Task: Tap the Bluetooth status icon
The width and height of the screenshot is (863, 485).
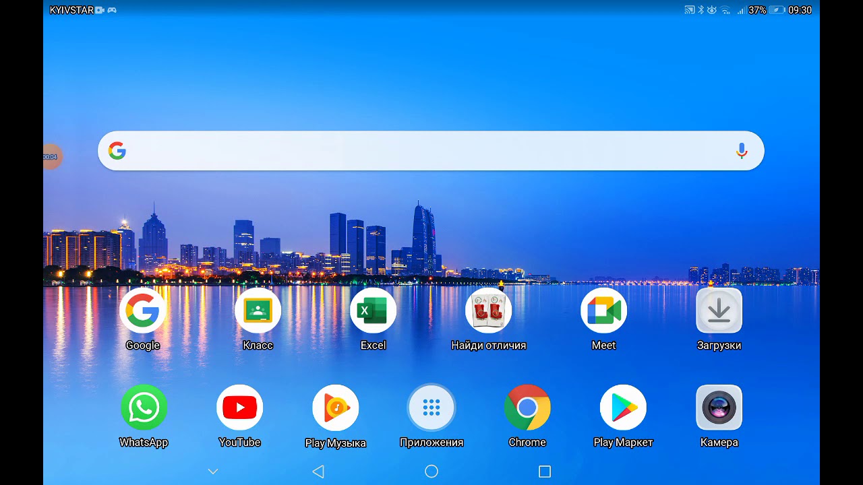Action: (x=701, y=10)
